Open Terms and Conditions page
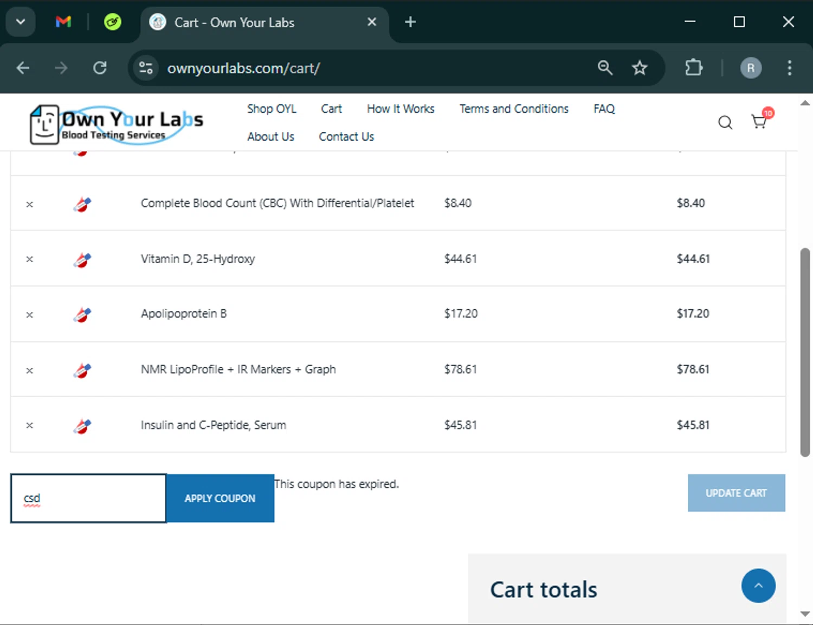Screen dimensions: 813x625 point(514,109)
